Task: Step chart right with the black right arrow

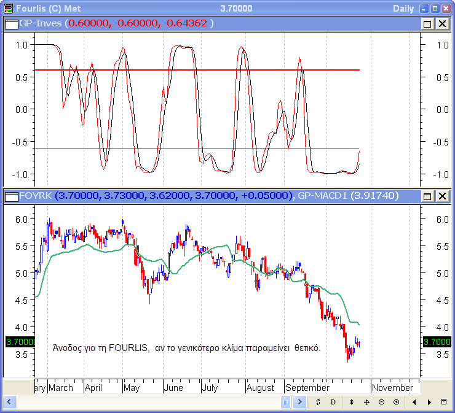Action: coord(429,402)
